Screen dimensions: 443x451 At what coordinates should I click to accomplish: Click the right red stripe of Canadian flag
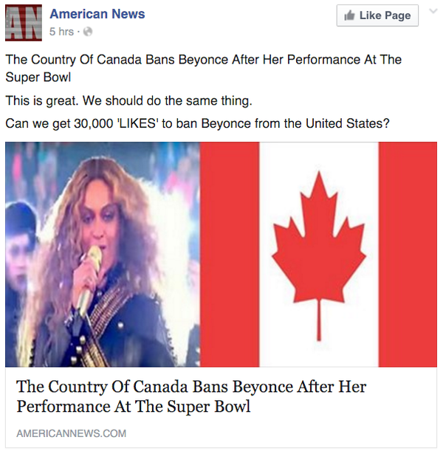click(408, 254)
